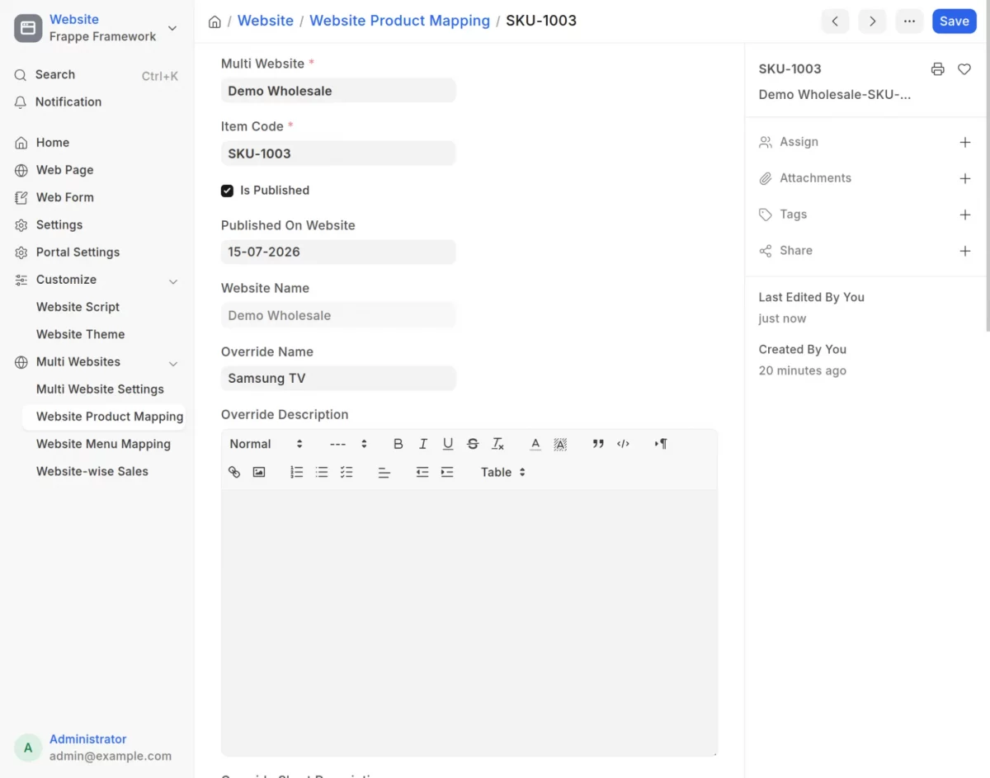990x778 pixels.
Task: Switch text direction in the editor
Action: point(661,444)
